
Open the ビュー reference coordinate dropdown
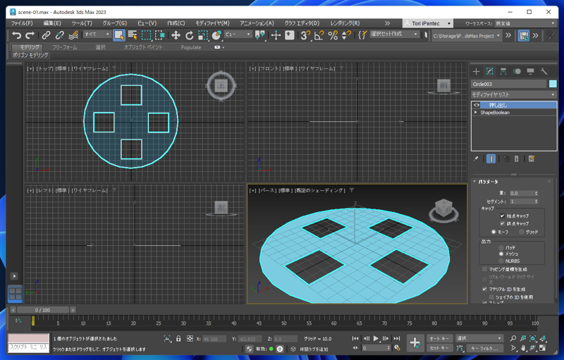click(x=238, y=34)
